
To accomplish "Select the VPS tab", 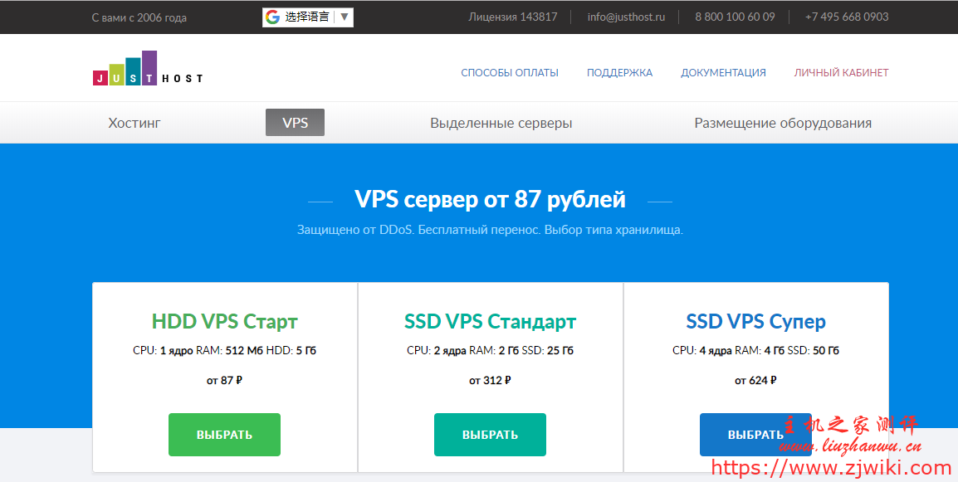I will coord(295,123).
